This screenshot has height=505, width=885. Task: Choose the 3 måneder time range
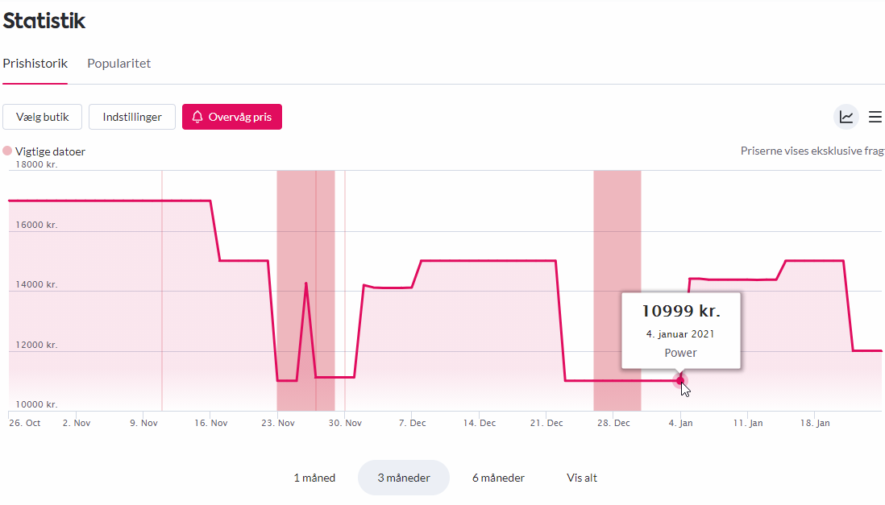coord(404,478)
